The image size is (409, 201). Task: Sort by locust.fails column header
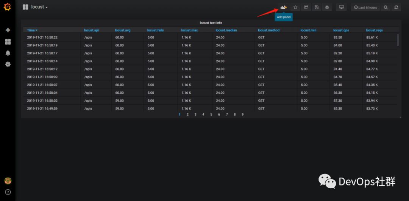click(x=156, y=30)
